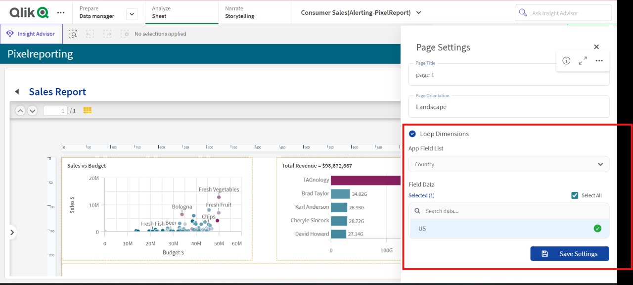Open global navigation ellipsis next to Qlik logo
Viewport: 633px width, 285px height.
(x=60, y=12)
